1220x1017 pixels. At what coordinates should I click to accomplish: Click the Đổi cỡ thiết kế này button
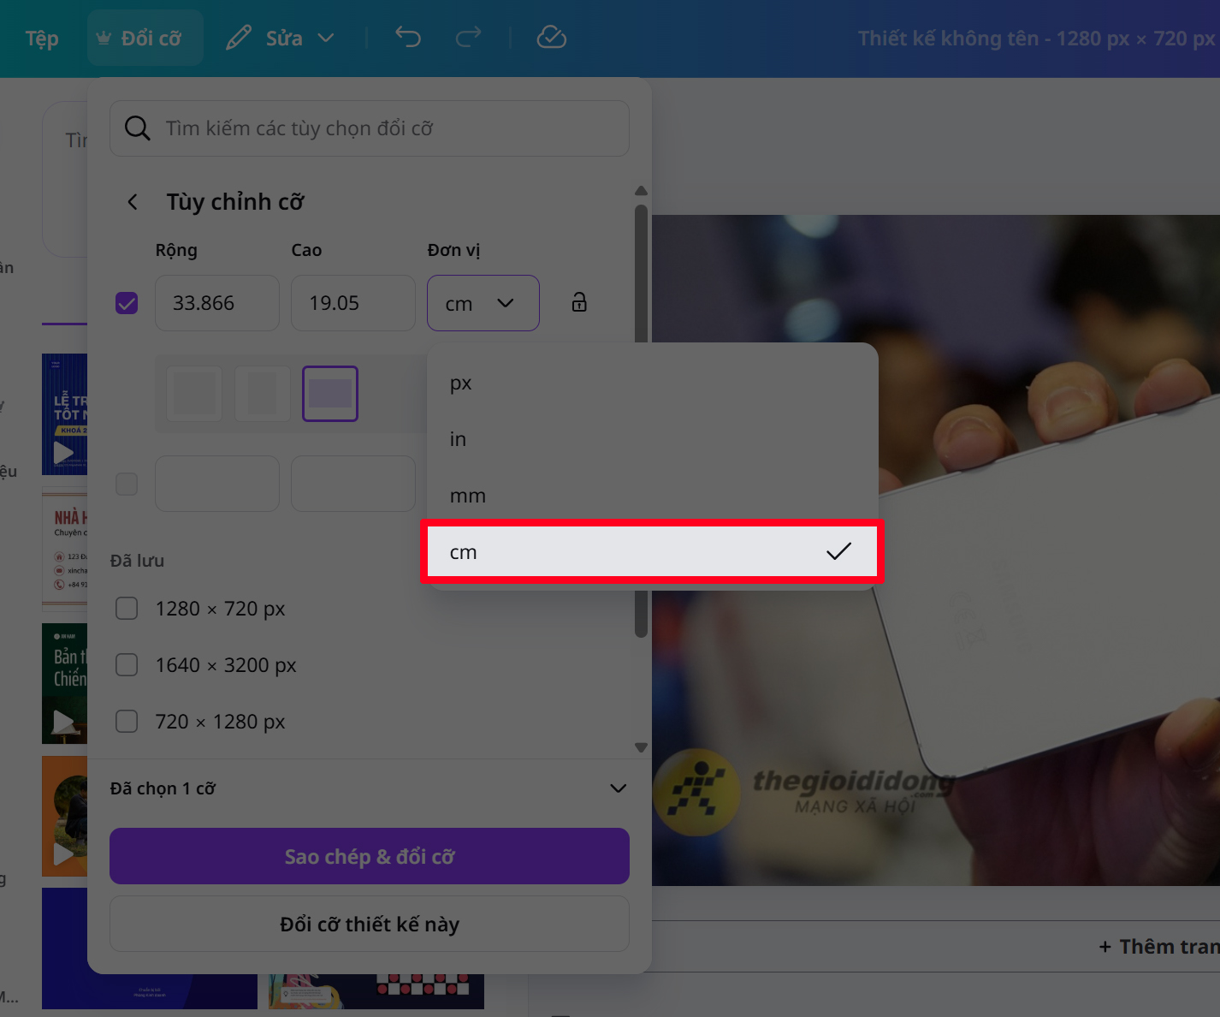[x=369, y=924]
